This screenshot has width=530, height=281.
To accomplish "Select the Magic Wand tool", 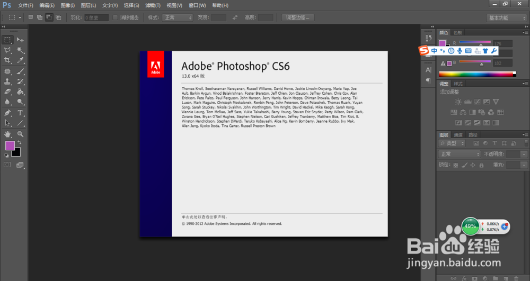I will tap(20, 50).
